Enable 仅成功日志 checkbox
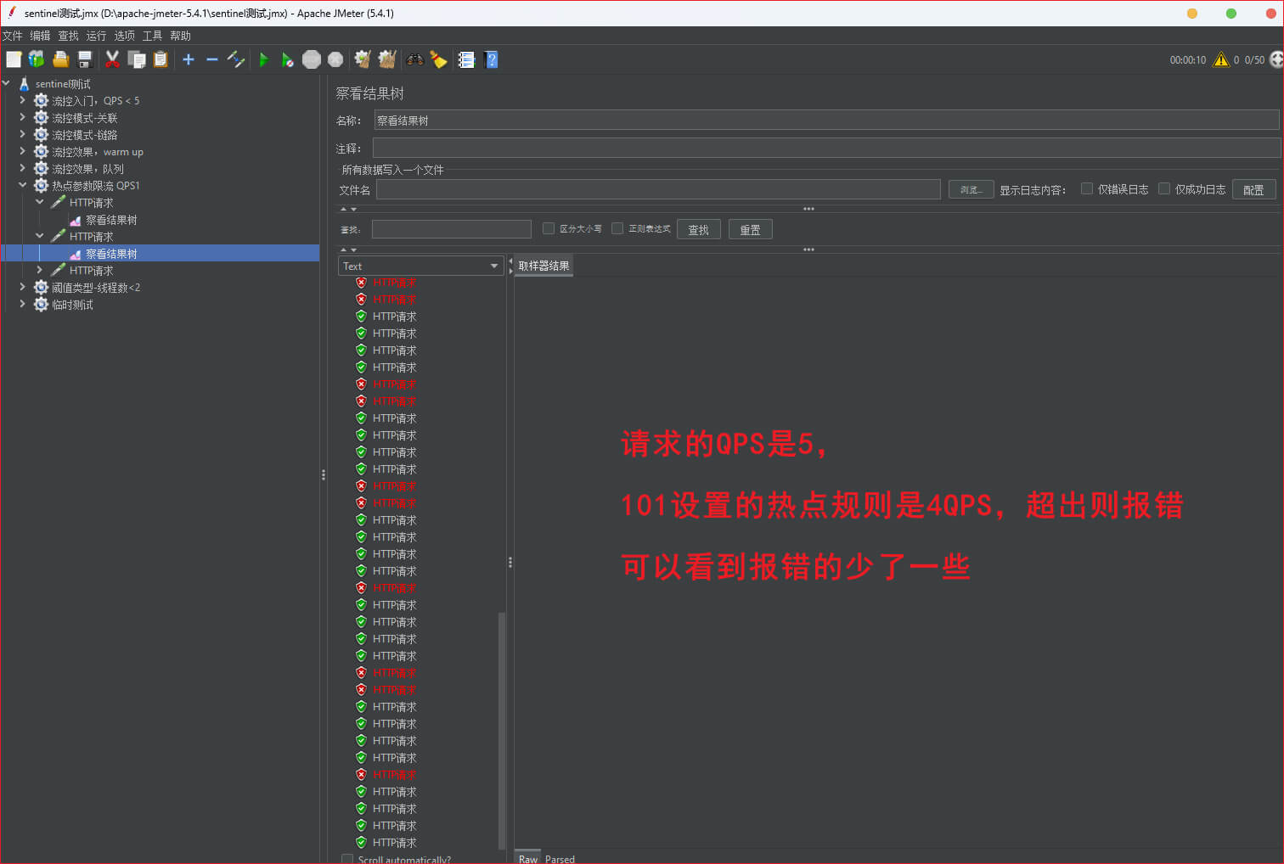Image resolution: width=1284 pixels, height=864 pixels. [x=1164, y=188]
